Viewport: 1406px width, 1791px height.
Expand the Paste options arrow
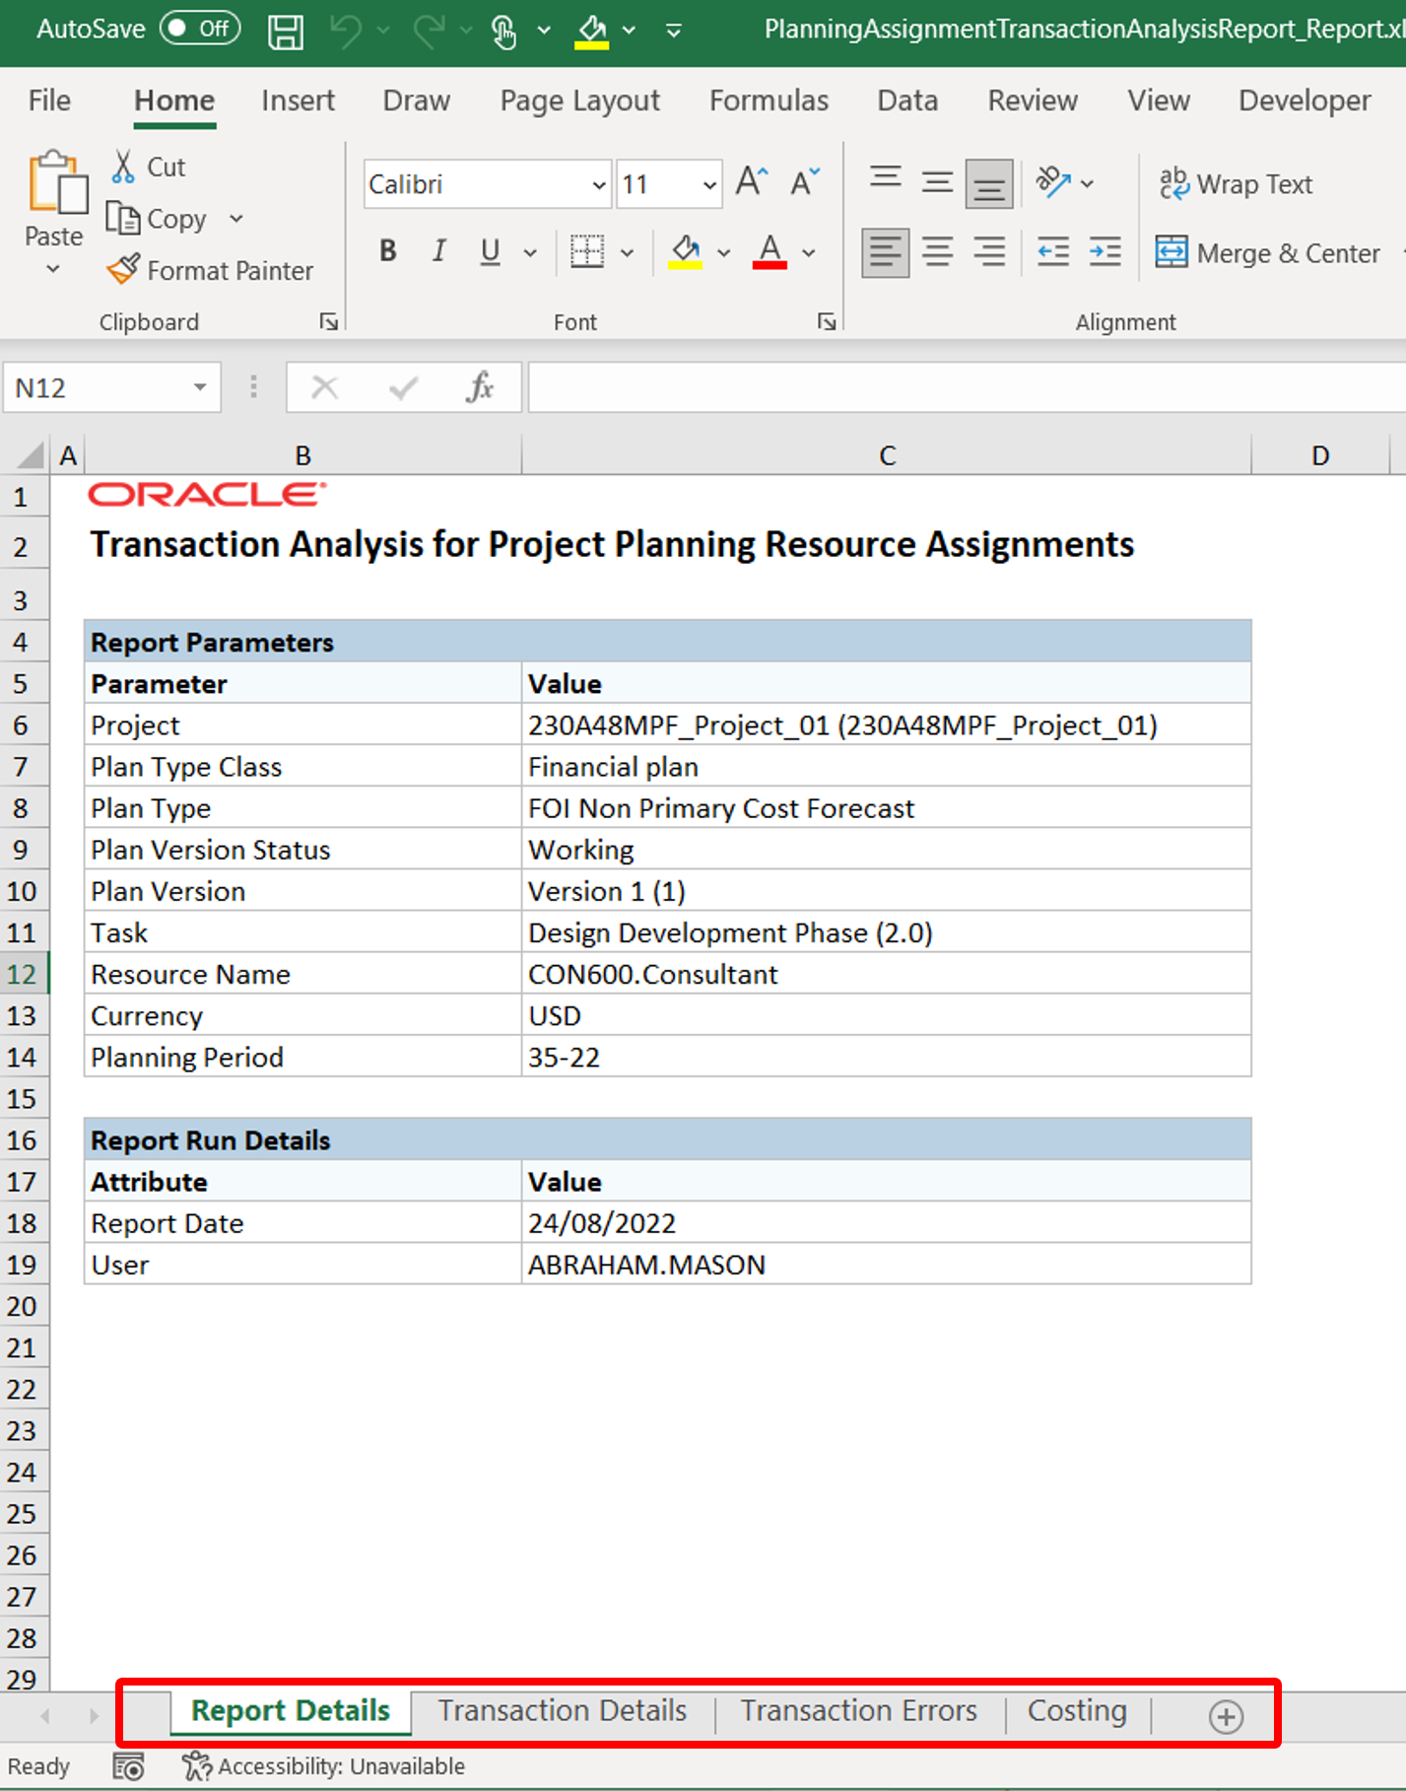pos(53,269)
